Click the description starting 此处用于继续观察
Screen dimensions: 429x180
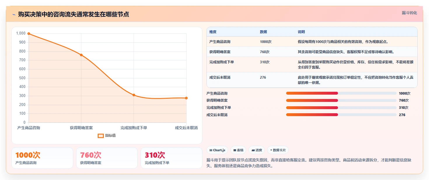(x=356, y=80)
